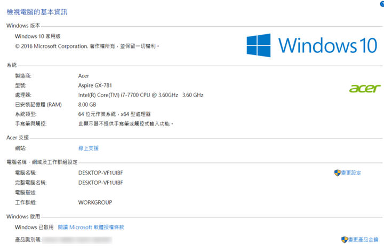384x251 pixels.
Task: Select the model value Aspire GX-781
Action: (x=95, y=85)
